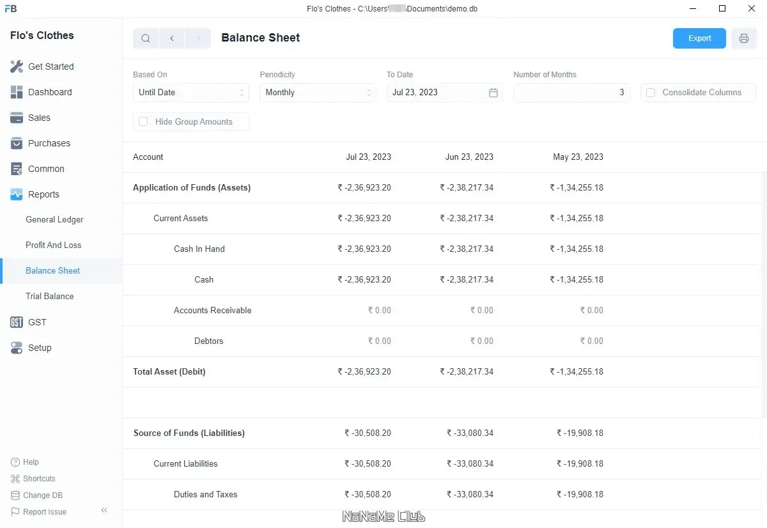This screenshot has width=767, height=528.
Task: Tick the Hide Group Amounts checkbox
Action: coord(143,121)
